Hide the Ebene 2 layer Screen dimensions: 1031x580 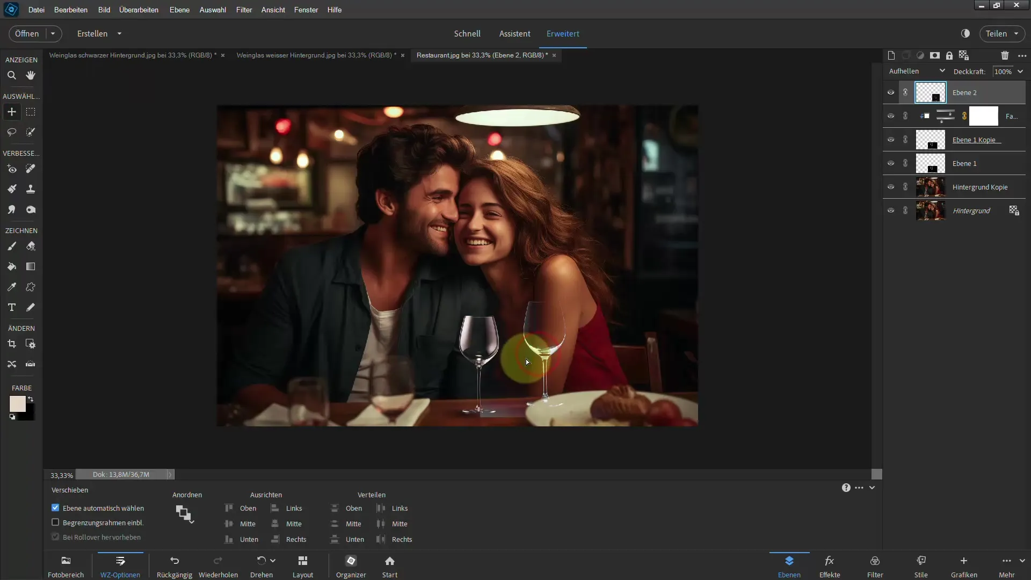[891, 92]
